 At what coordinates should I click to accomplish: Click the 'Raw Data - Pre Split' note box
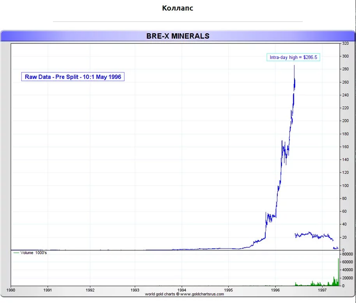(x=73, y=77)
